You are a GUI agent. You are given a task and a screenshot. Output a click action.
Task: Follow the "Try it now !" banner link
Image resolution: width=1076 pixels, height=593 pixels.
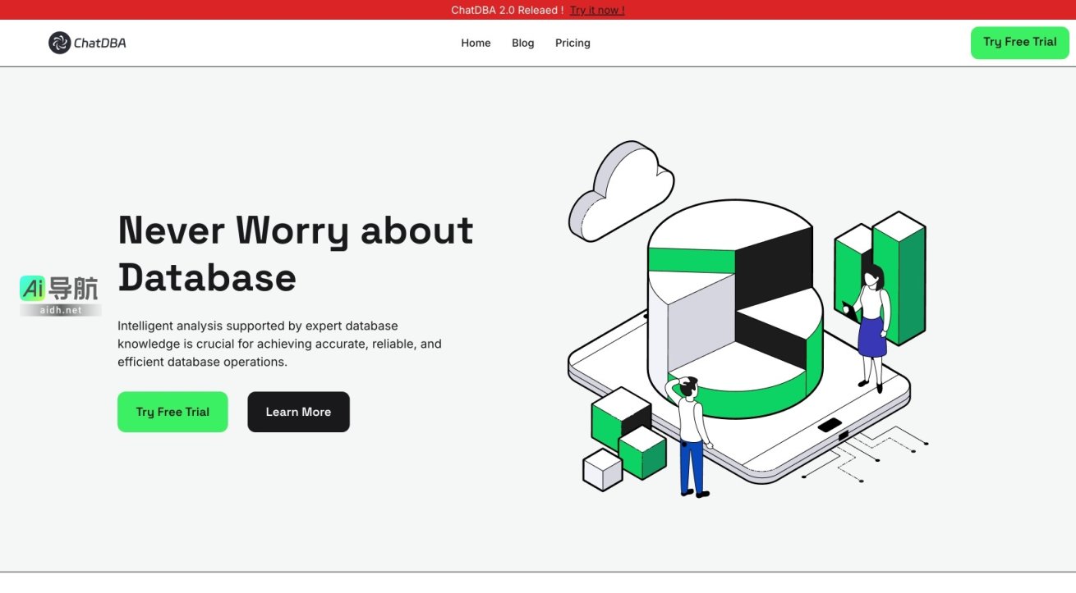[x=597, y=10]
